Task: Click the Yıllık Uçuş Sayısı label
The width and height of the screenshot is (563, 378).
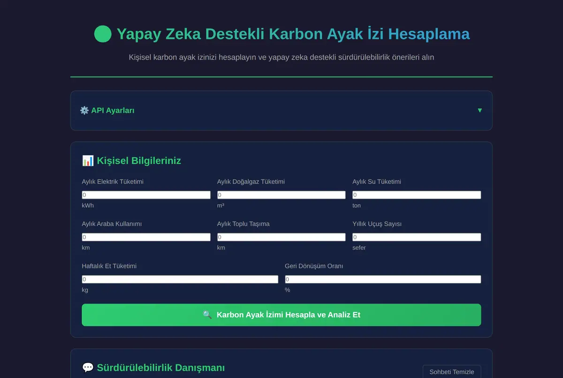Action: click(377, 224)
